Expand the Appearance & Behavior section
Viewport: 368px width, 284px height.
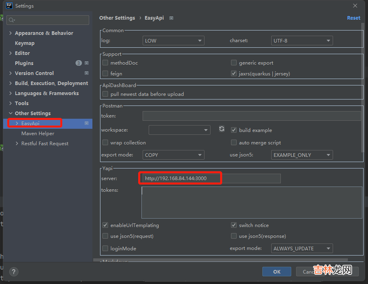tap(10, 33)
